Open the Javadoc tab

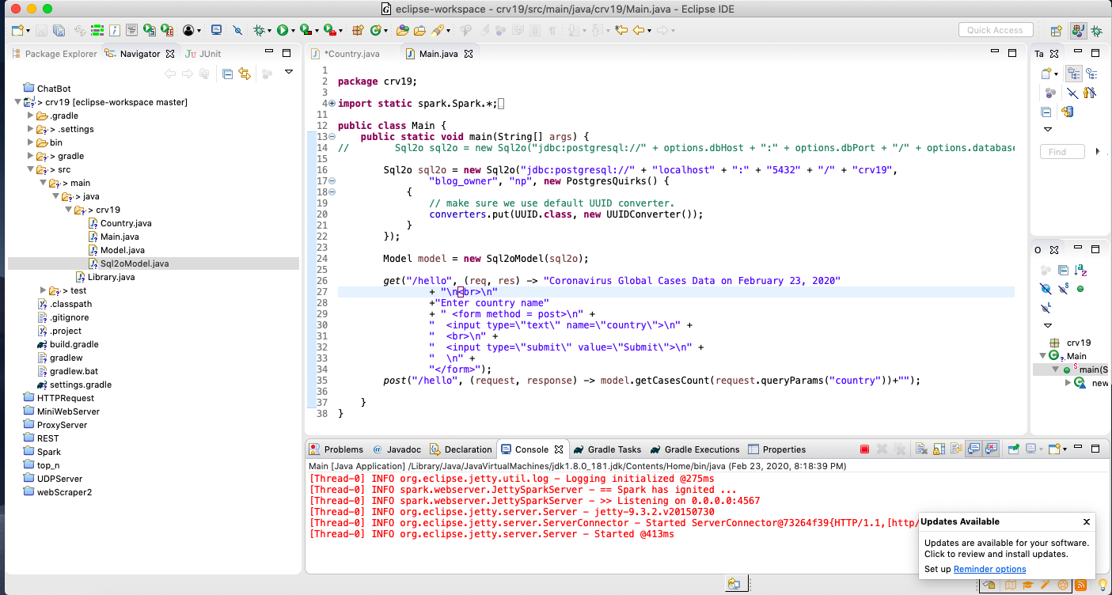pos(397,449)
